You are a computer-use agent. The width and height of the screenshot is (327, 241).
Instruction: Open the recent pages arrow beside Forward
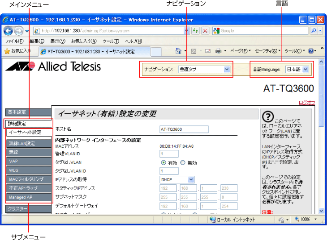[27, 31]
